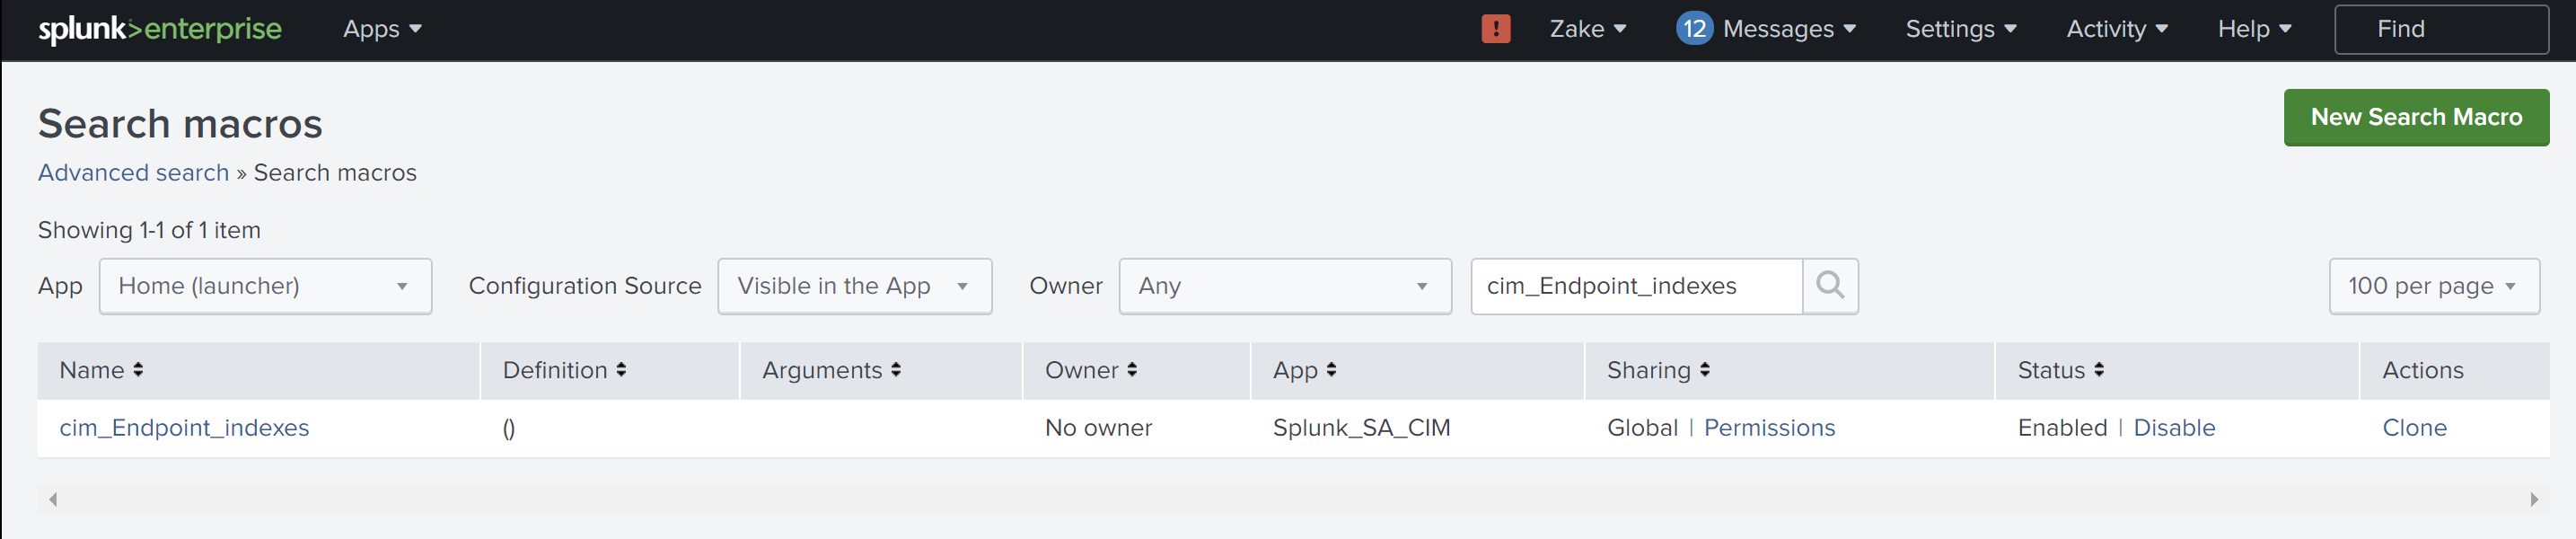Click the horizontal scrollbar right arrow
This screenshot has width=2576, height=539.
click(2534, 499)
